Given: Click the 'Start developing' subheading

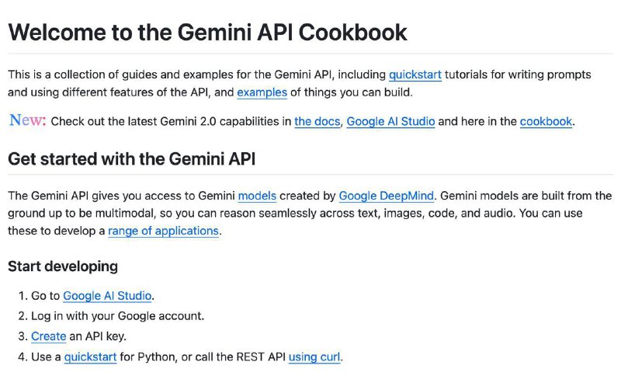Looking at the screenshot, I should click(x=63, y=266).
